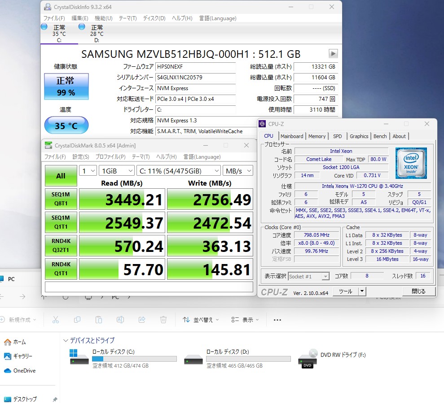The image size is (444, 403).
Task: Click the CrystalDiskInfo title bar app icon
Action: point(48,7)
